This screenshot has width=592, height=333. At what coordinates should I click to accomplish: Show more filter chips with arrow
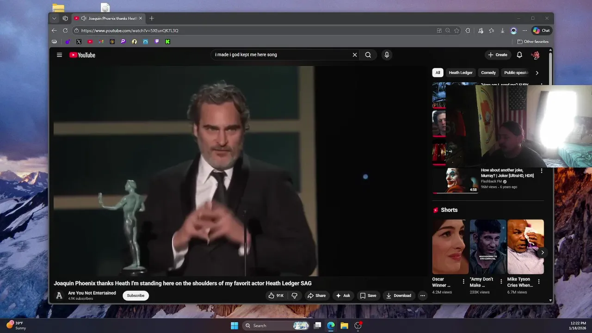click(537, 73)
